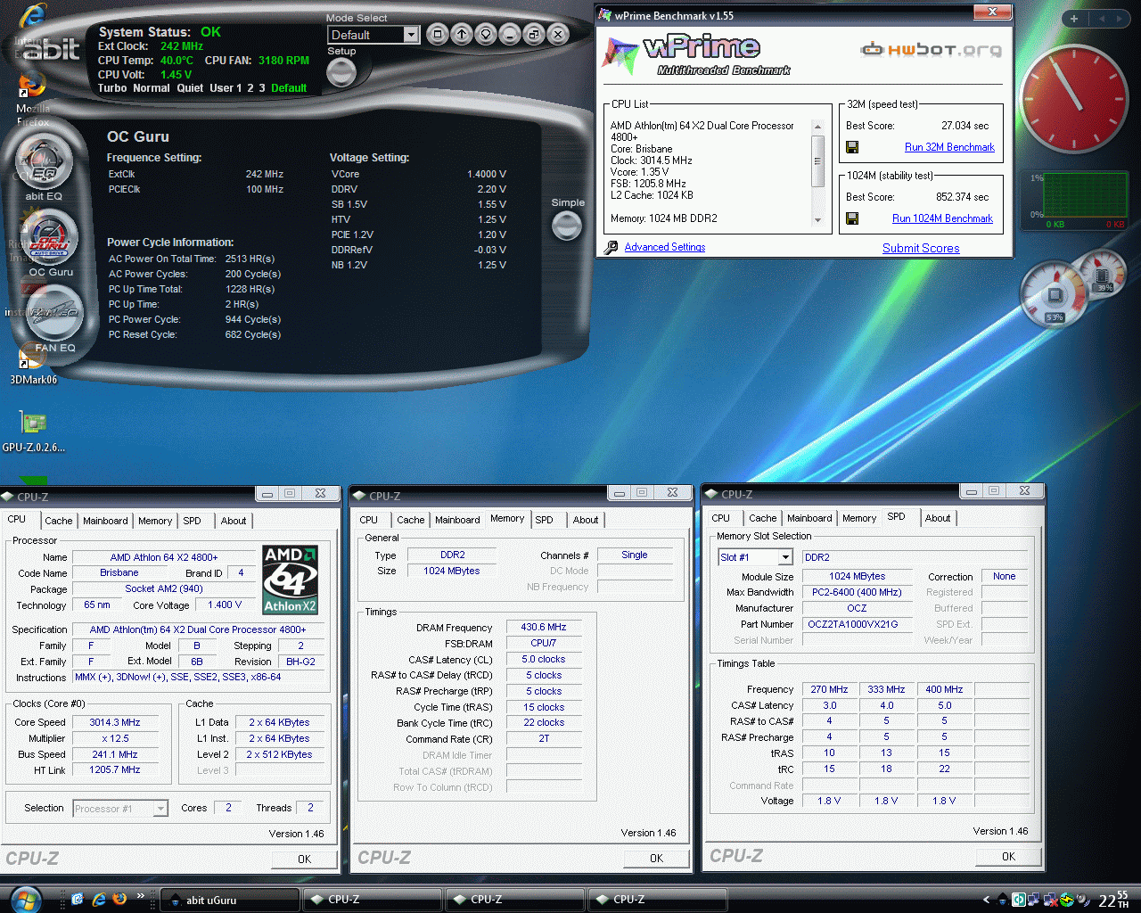Save the 32M best score via disk icon
This screenshot has width=1141, height=913.
click(x=852, y=147)
